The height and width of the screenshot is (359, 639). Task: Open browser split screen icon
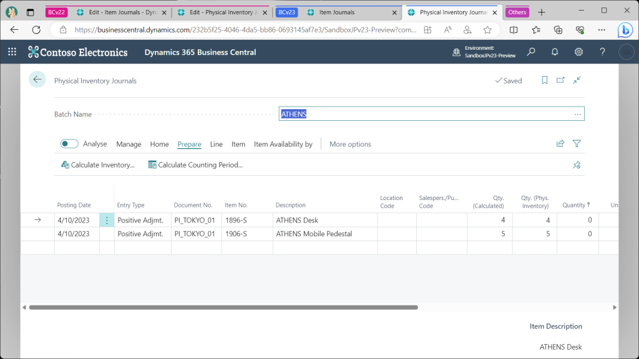pos(514,30)
